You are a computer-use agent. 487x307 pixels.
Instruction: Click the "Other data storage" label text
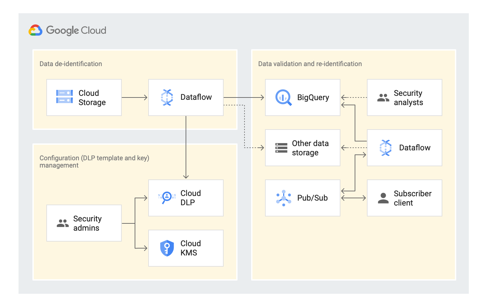(310, 148)
